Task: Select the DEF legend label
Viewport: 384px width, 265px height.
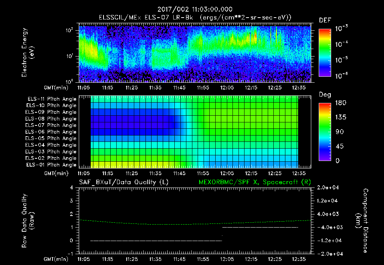Action: 325,21
